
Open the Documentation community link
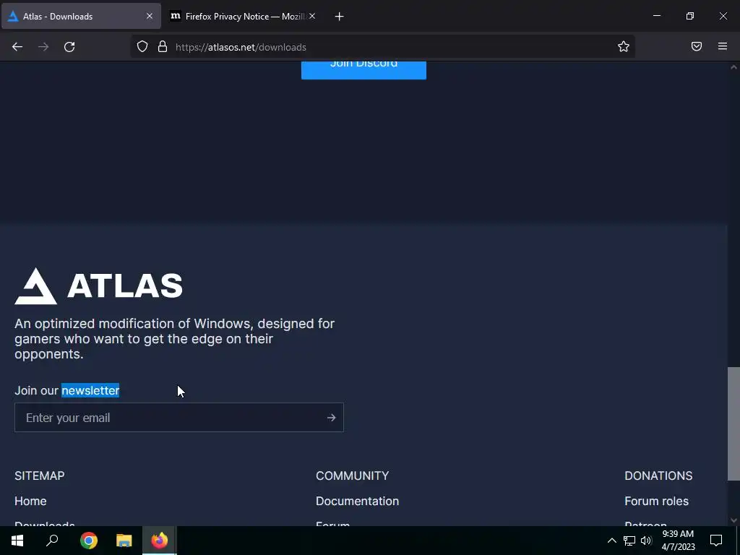pos(357,501)
